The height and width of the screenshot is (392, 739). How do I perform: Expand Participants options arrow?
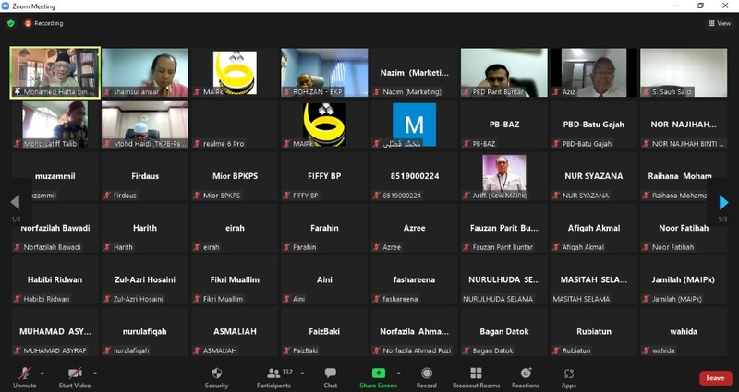point(302,374)
